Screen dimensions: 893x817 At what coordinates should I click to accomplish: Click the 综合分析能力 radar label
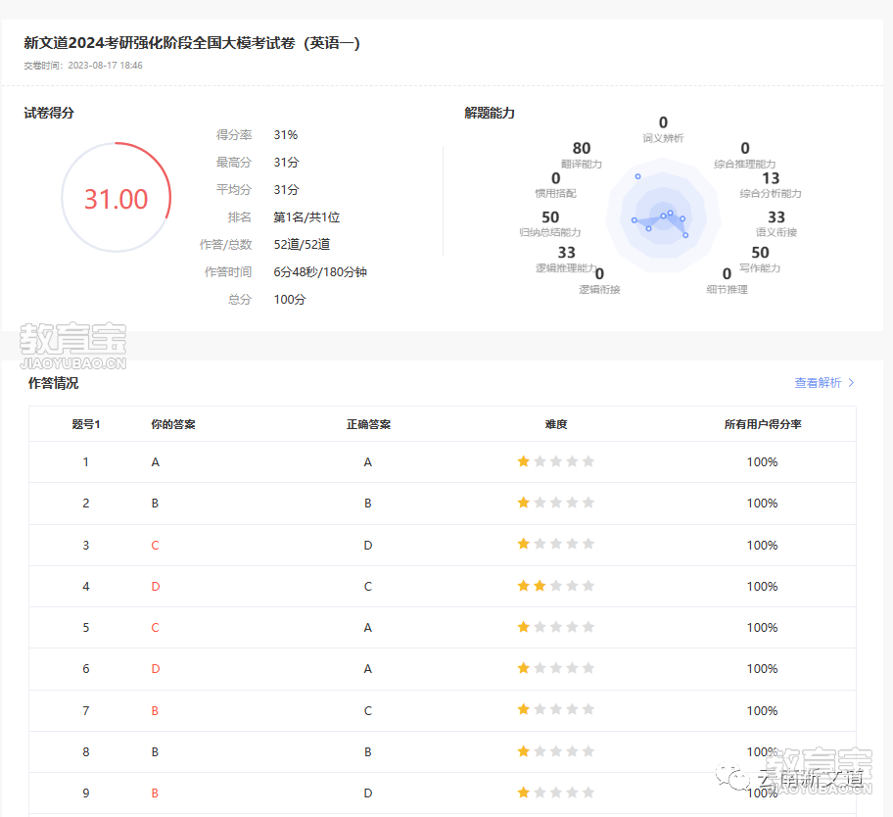point(771,194)
